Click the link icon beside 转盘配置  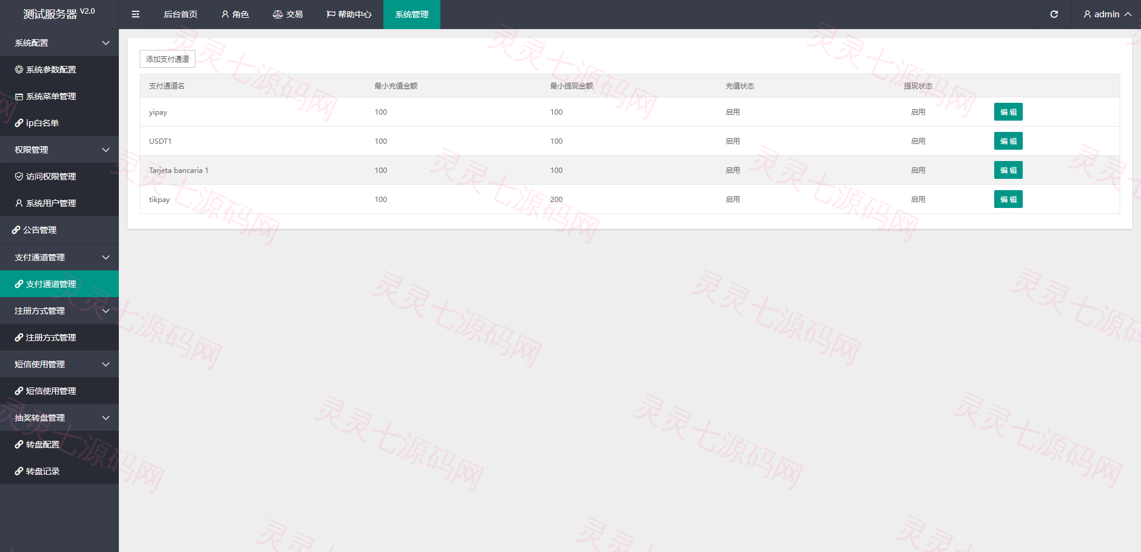point(19,444)
